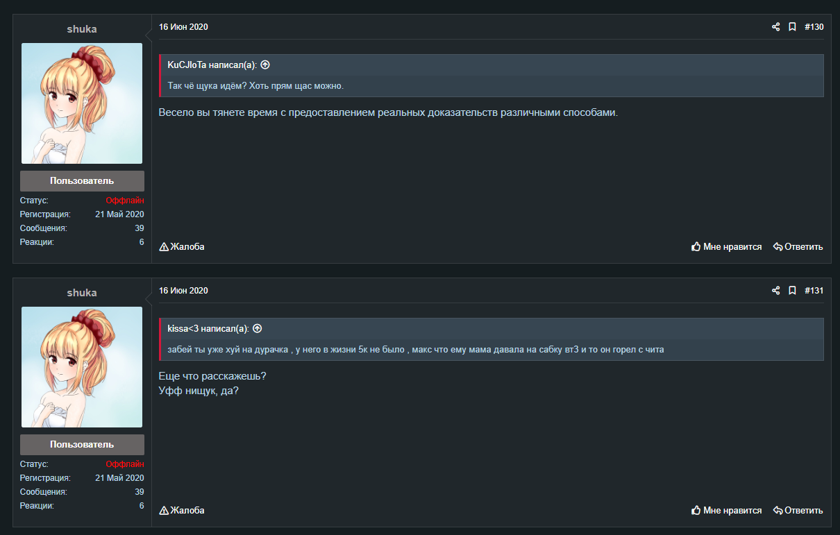Jump to kissa<3's quoted post via arrow

257,328
